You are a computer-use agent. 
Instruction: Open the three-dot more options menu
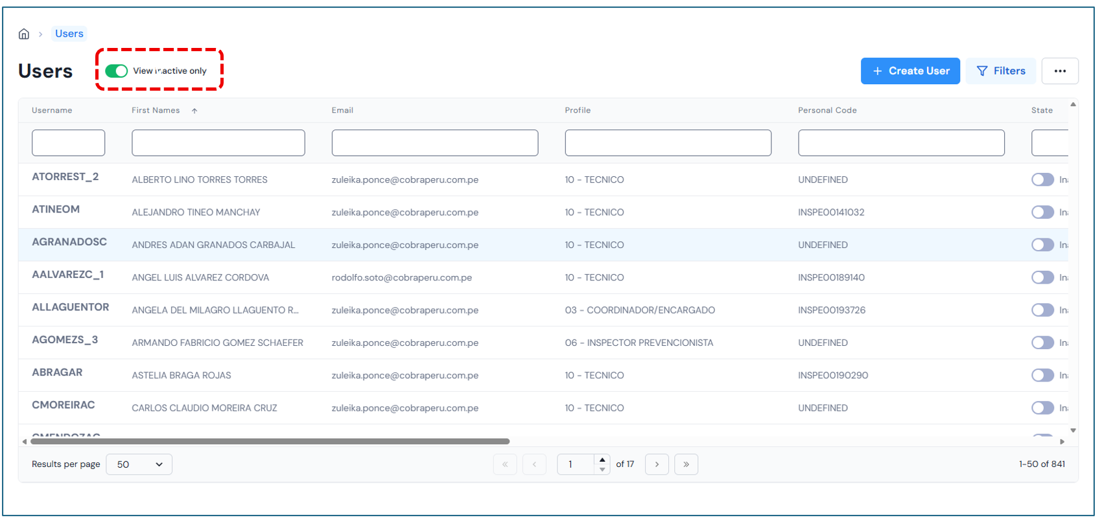point(1059,71)
